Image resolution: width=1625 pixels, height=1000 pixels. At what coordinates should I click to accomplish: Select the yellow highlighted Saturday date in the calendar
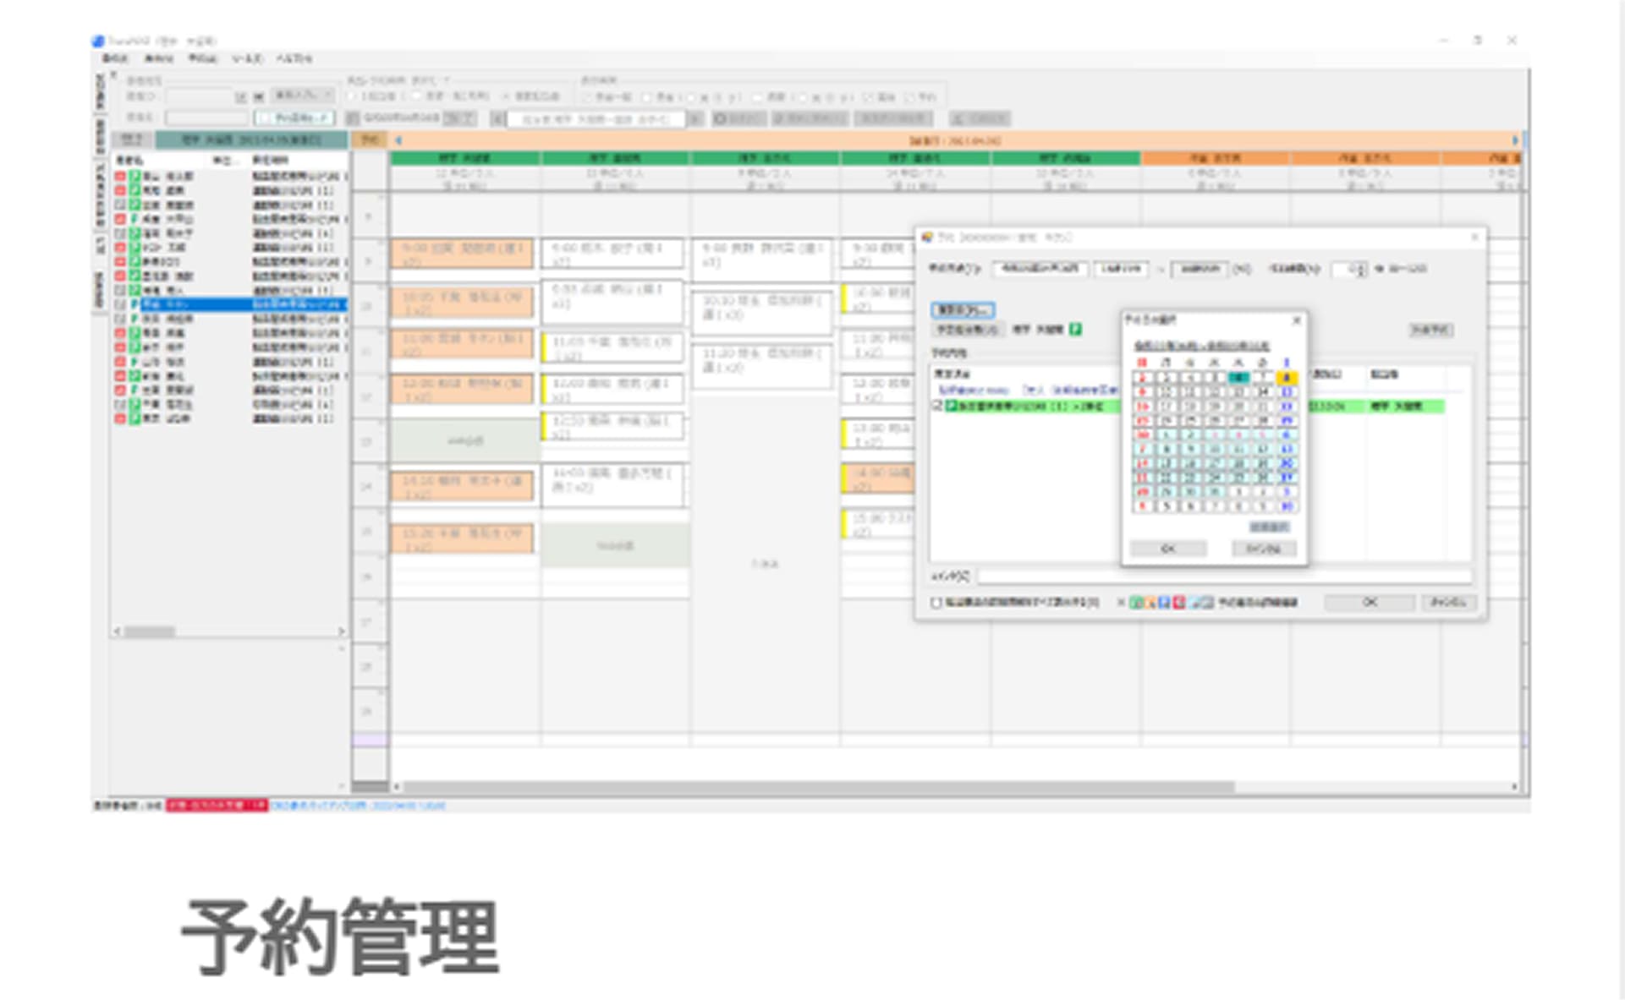[x=1287, y=378]
